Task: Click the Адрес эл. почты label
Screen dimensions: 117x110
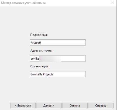Action: [41, 51]
